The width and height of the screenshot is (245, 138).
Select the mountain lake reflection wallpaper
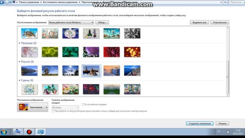(29, 71)
